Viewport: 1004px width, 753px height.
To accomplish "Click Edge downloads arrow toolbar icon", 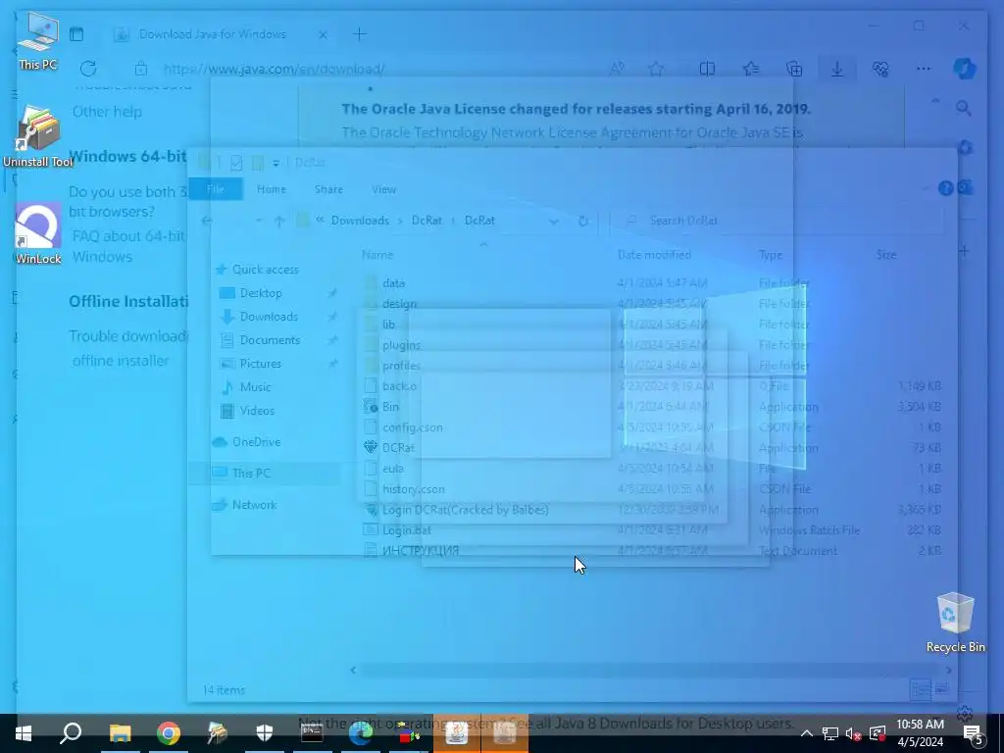I will pyautogui.click(x=837, y=69).
